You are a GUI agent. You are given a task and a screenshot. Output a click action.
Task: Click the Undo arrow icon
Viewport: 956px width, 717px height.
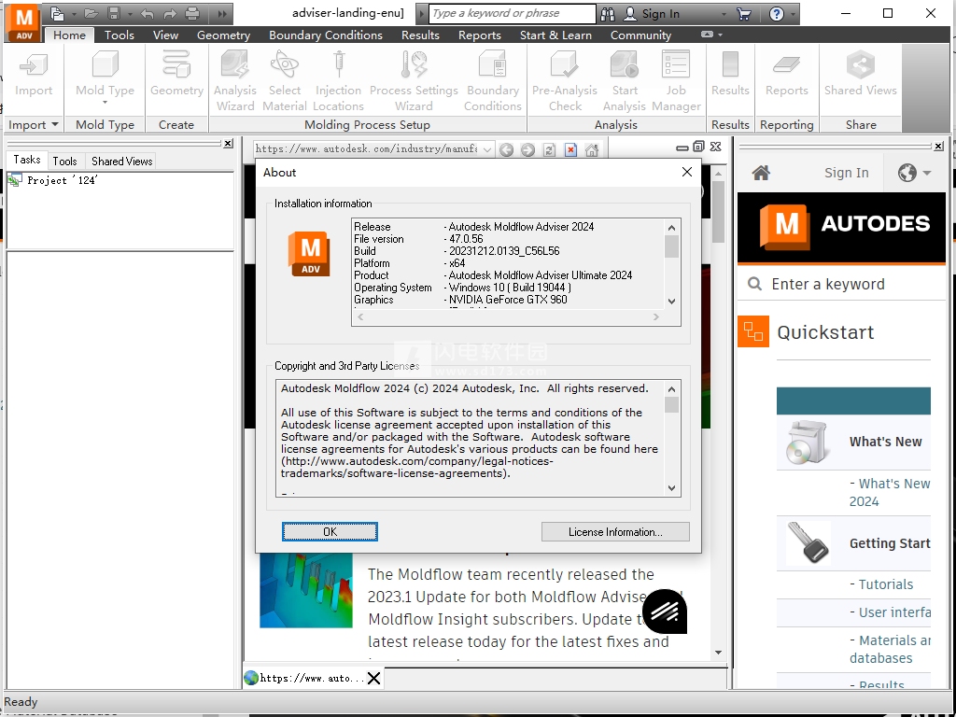click(x=147, y=13)
